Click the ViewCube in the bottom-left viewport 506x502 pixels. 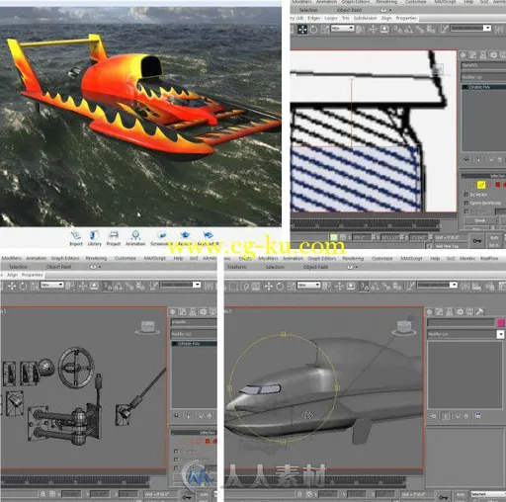point(147,327)
